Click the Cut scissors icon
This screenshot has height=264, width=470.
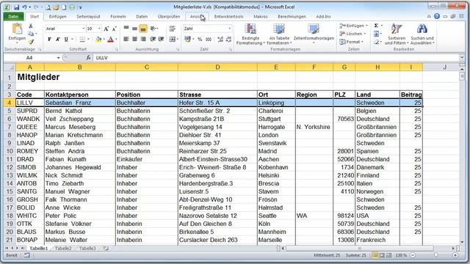(31, 26)
